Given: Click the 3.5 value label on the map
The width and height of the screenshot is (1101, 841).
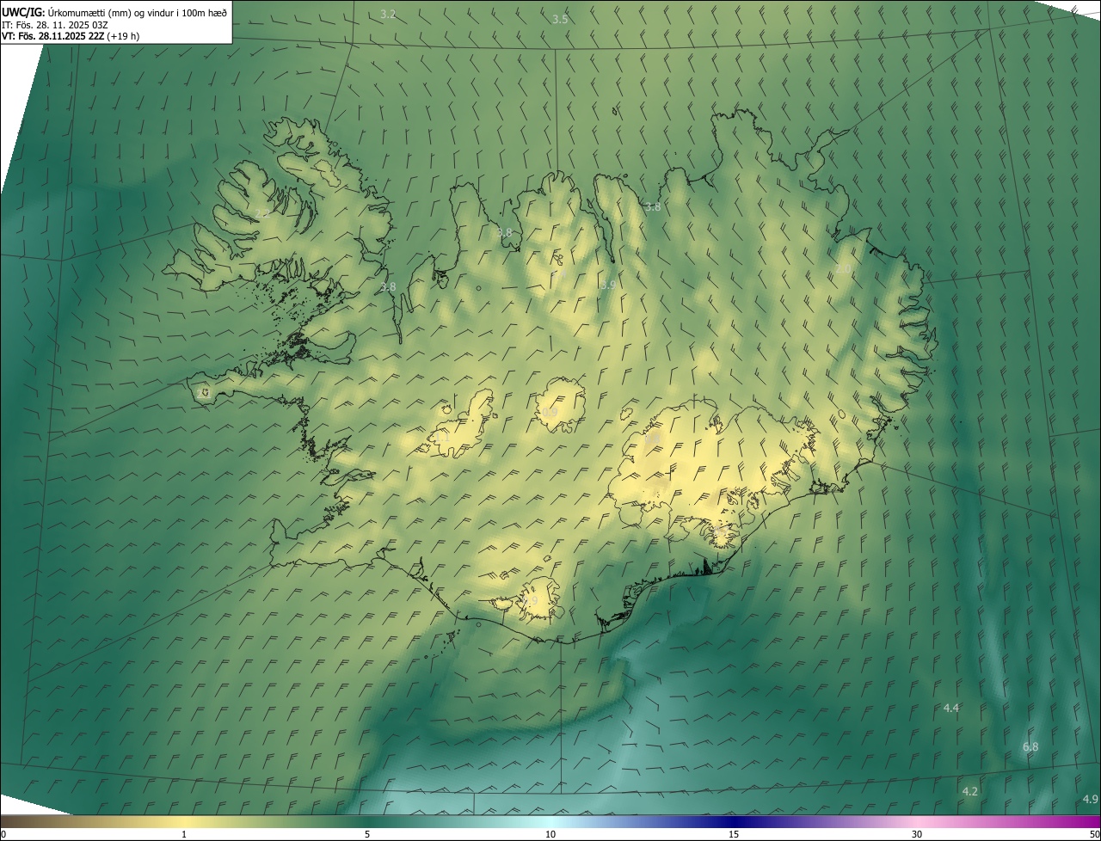Looking at the screenshot, I should pyautogui.click(x=560, y=19).
